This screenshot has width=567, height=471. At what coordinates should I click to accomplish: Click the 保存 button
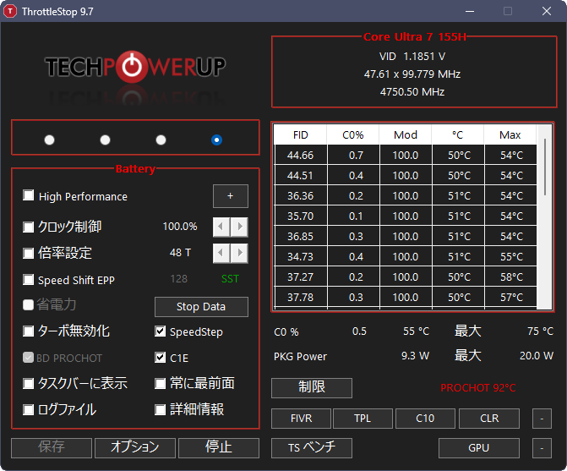(x=52, y=448)
